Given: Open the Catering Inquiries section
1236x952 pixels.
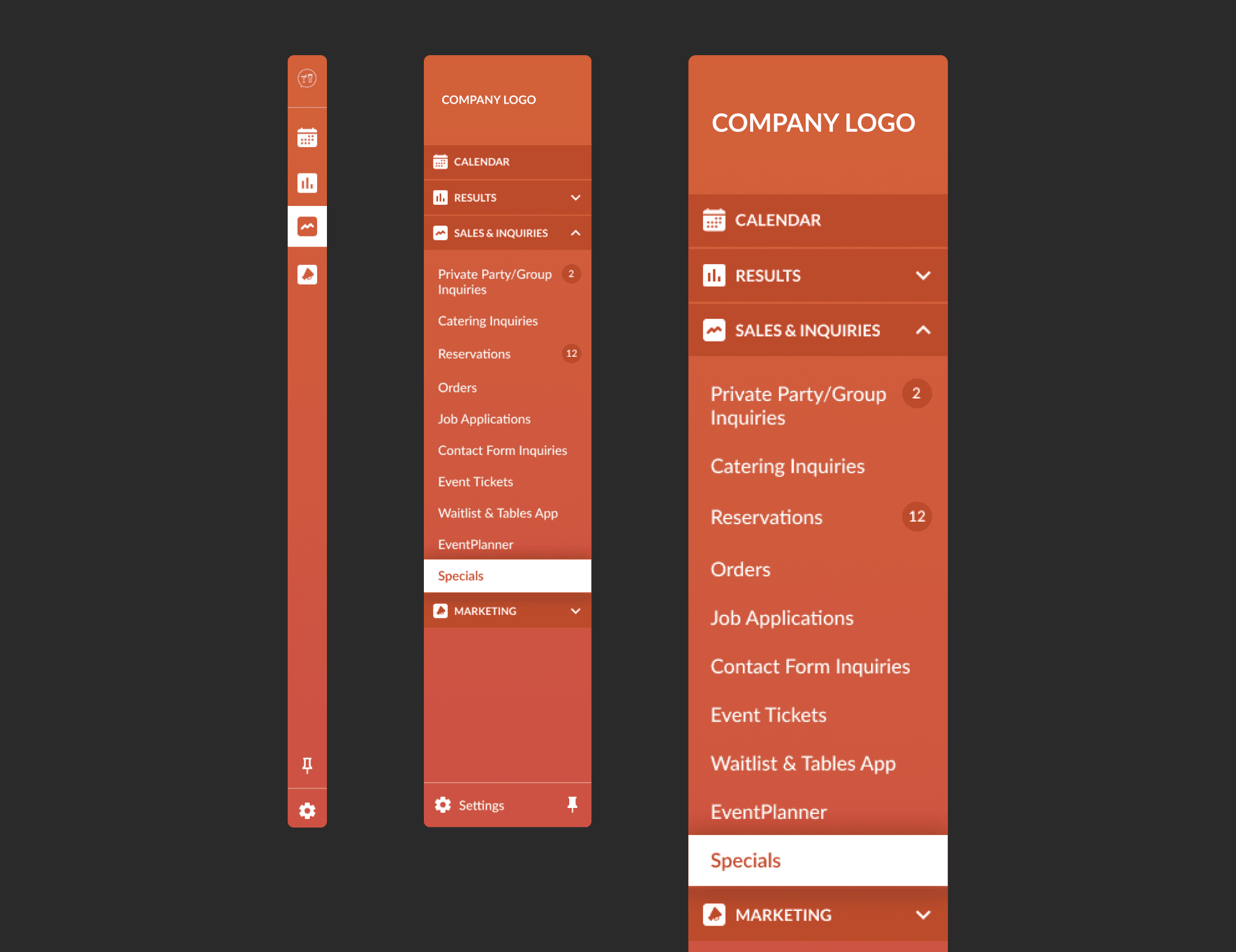Looking at the screenshot, I should tap(488, 320).
